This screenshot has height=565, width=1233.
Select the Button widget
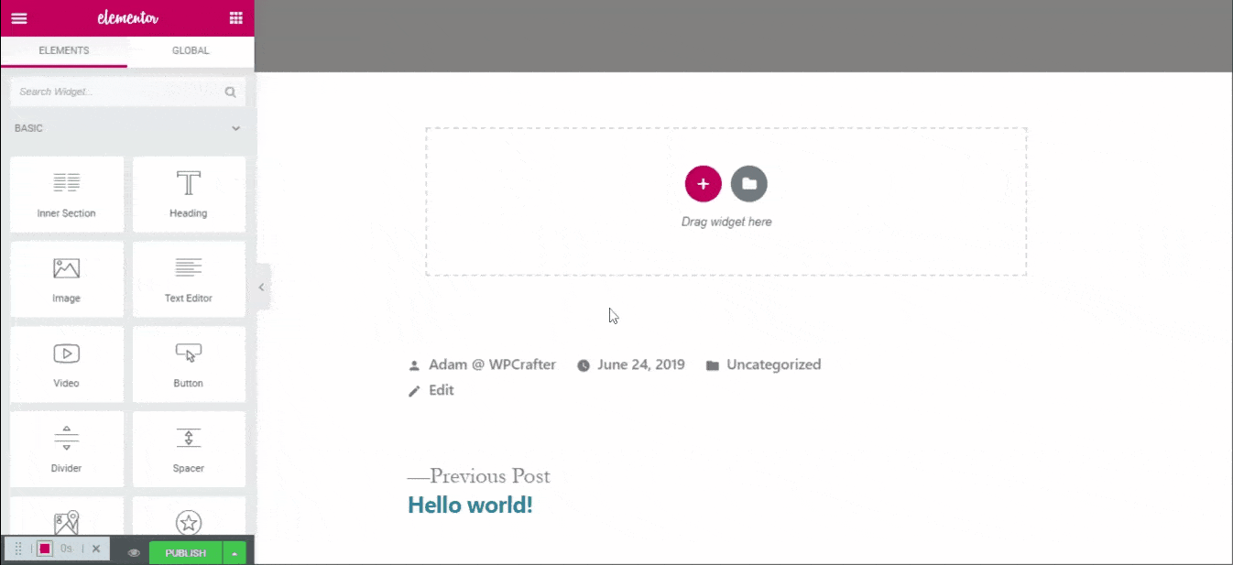pyautogui.click(x=189, y=364)
